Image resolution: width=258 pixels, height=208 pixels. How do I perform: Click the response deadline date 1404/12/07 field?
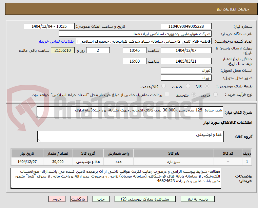tap(186, 50)
